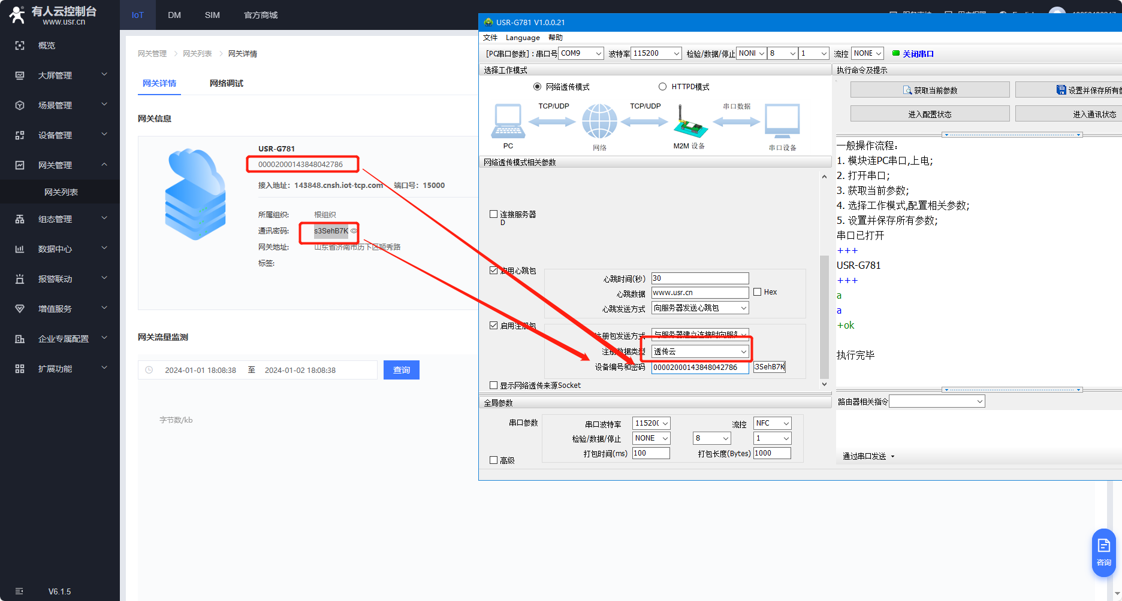
Task: Toggle the Hex checkbox for heartbeat data
Action: 758,292
